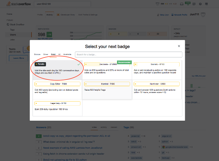Open Users in the sidebar
The width and height of the screenshot is (219, 161).
click(x=13, y=35)
